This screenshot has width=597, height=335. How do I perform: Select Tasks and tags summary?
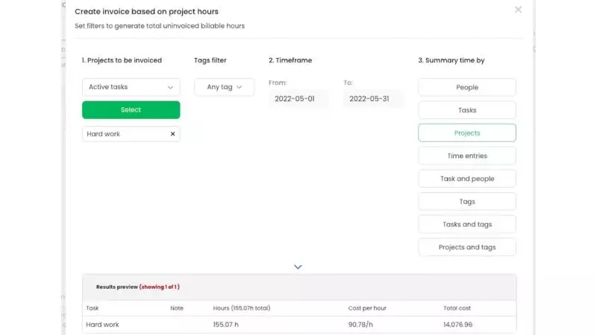[x=466, y=224]
